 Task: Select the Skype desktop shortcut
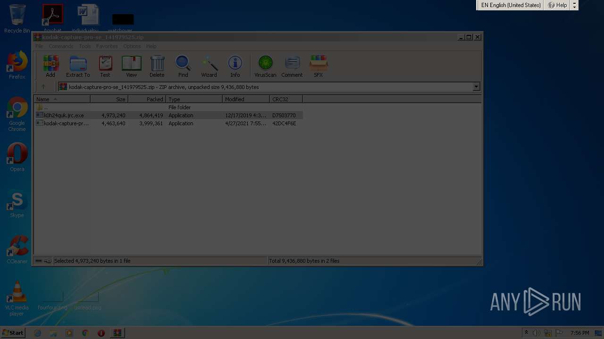tap(17, 203)
